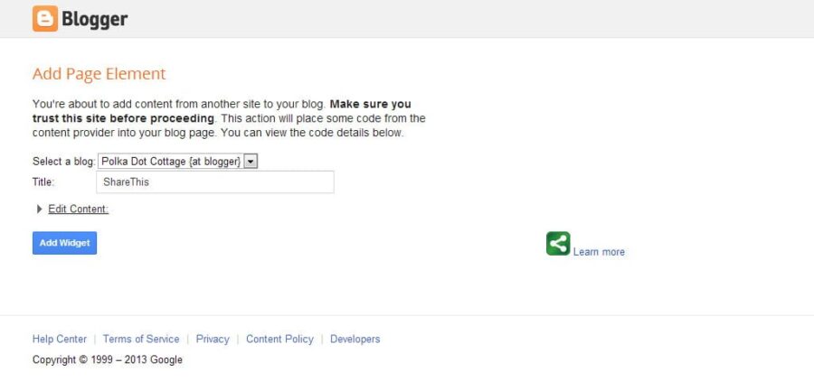Image resolution: width=814 pixels, height=391 pixels.
Task: Focus the Title field containing ShareThis
Action: coord(214,182)
